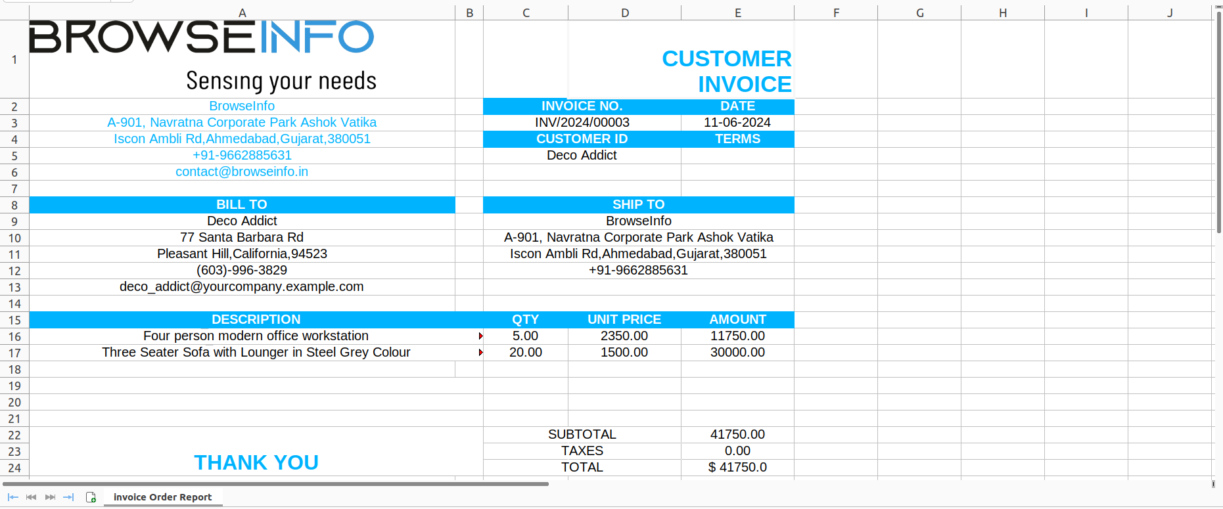
Task: Select column G header
Action: coord(919,13)
